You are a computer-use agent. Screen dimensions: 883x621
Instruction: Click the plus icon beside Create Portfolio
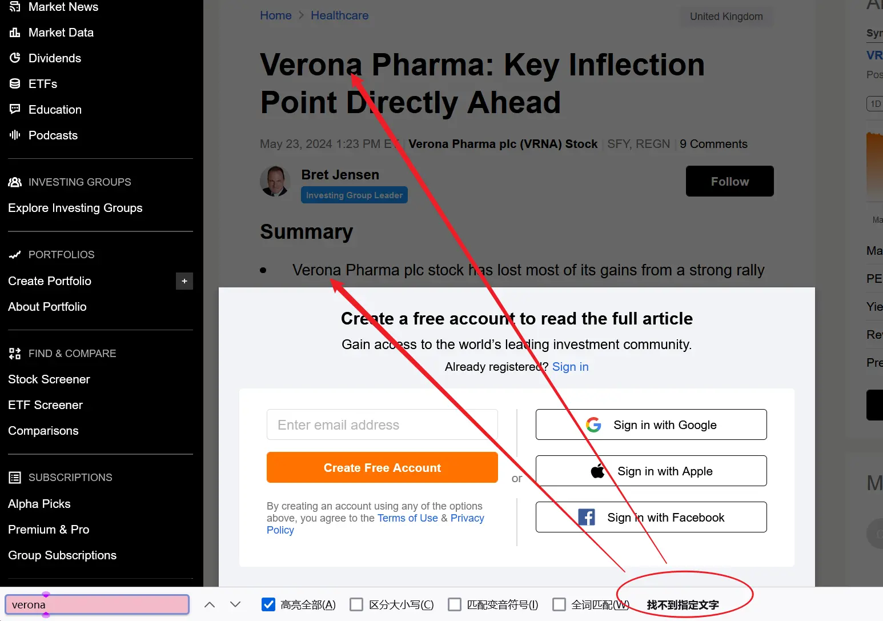(184, 281)
